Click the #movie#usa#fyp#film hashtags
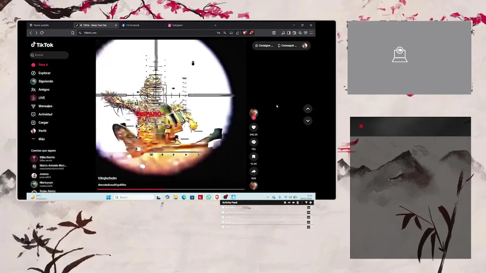 (x=112, y=185)
